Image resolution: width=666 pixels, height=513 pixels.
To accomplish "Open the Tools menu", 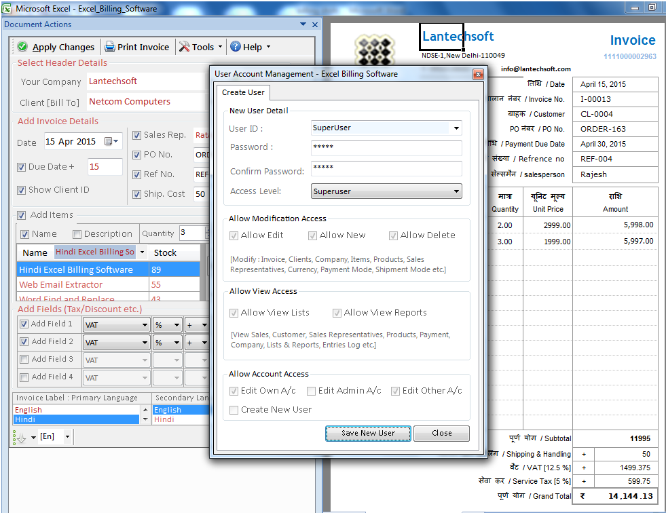I will tap(201, 47).
